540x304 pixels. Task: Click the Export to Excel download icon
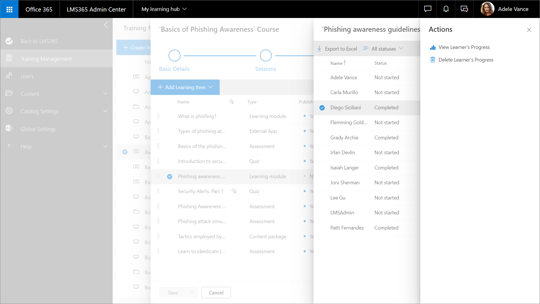click(319, 48)
